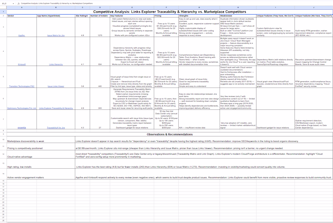
Task: Click the Dashboard gadget for issue relations cell in column I
Action: [275, 119]
